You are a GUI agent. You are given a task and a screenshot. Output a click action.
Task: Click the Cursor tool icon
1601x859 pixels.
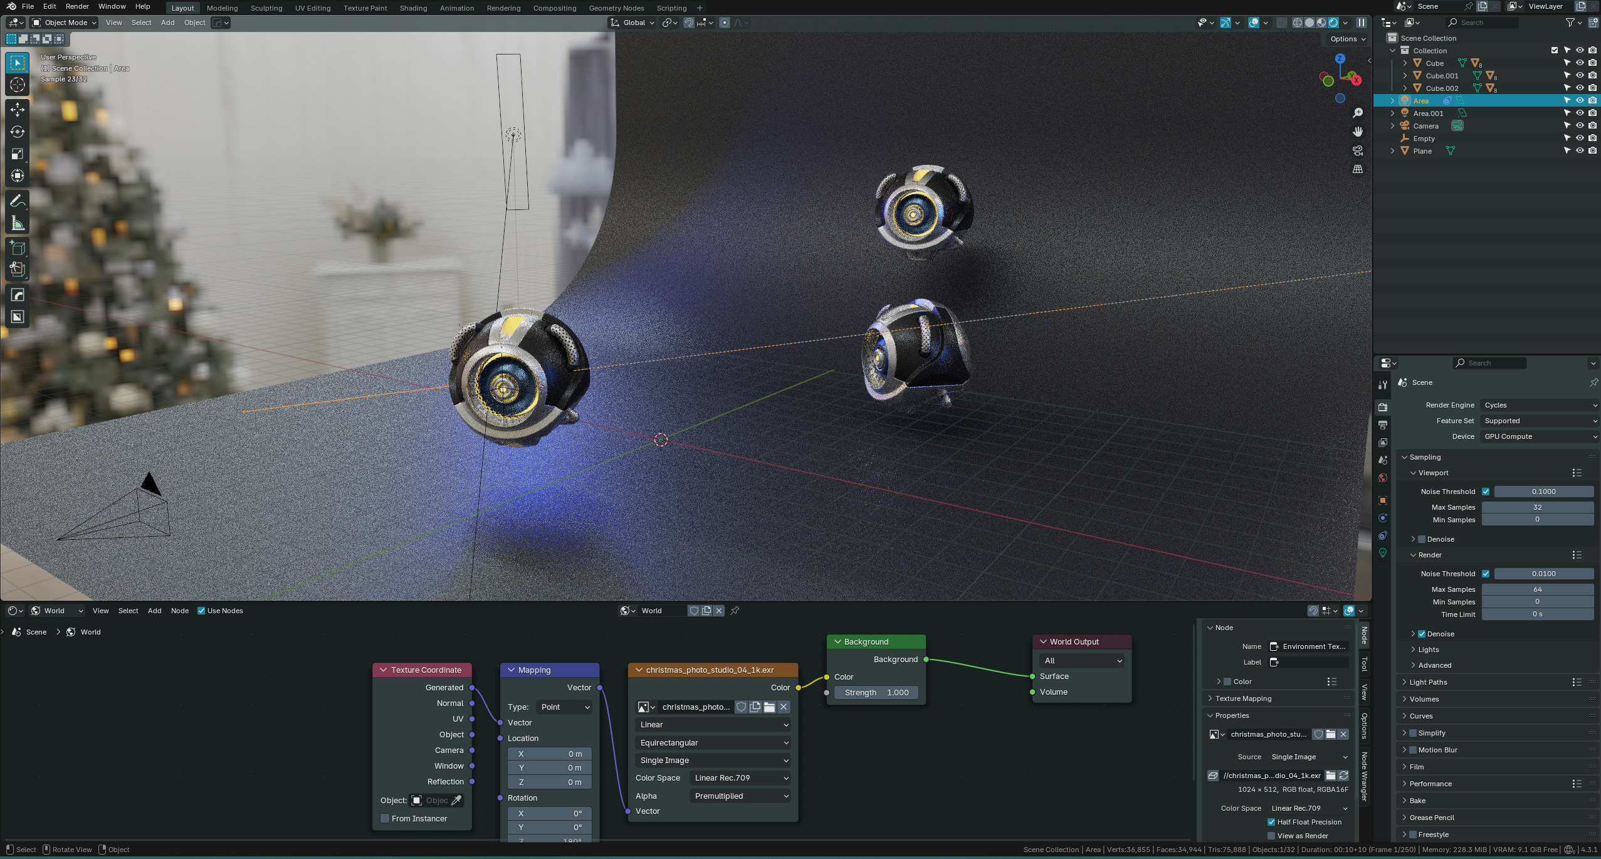coord(18,85)
